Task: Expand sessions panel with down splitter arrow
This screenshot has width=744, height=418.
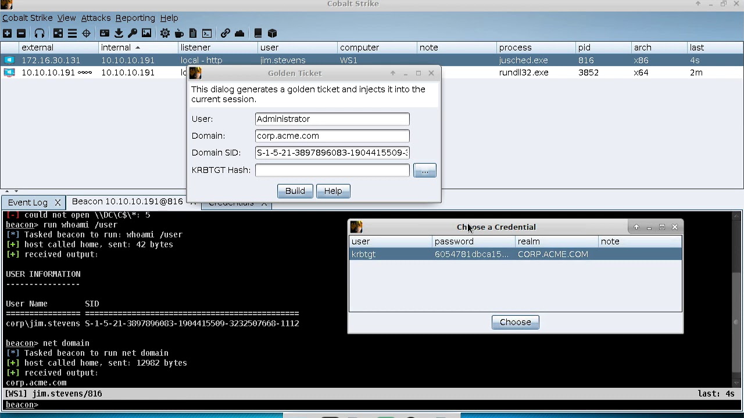Action: pos(16,191)
